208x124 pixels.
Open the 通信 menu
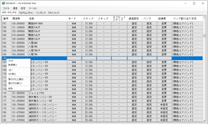click(x=15, y=8)
